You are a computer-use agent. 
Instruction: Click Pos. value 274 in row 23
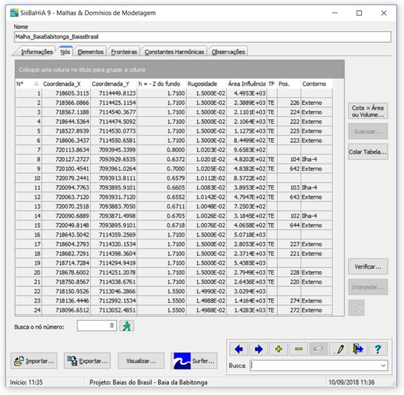[x=289, y=301]
